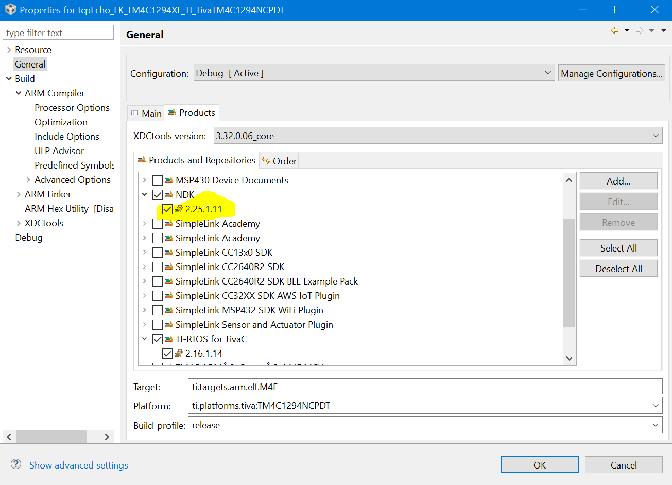Open the forward history dropdown arrow

[651, 30]
